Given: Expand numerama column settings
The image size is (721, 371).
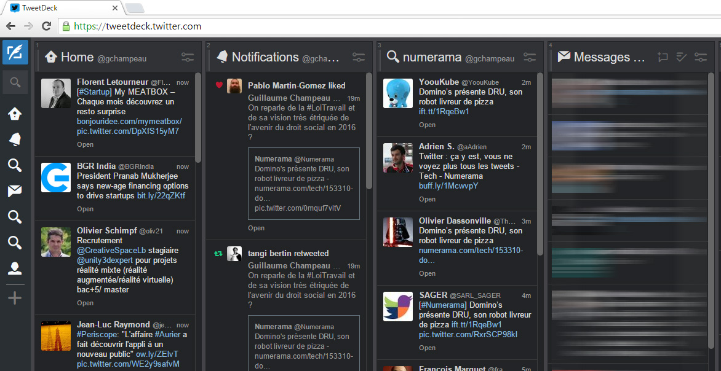Looking at the screenshot, I should [x=530, y=57].
